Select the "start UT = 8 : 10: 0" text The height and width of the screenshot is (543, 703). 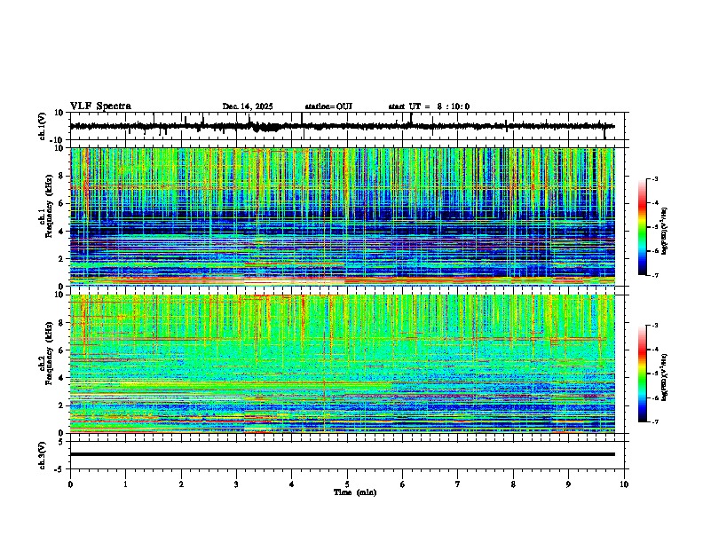coord(429,106)
